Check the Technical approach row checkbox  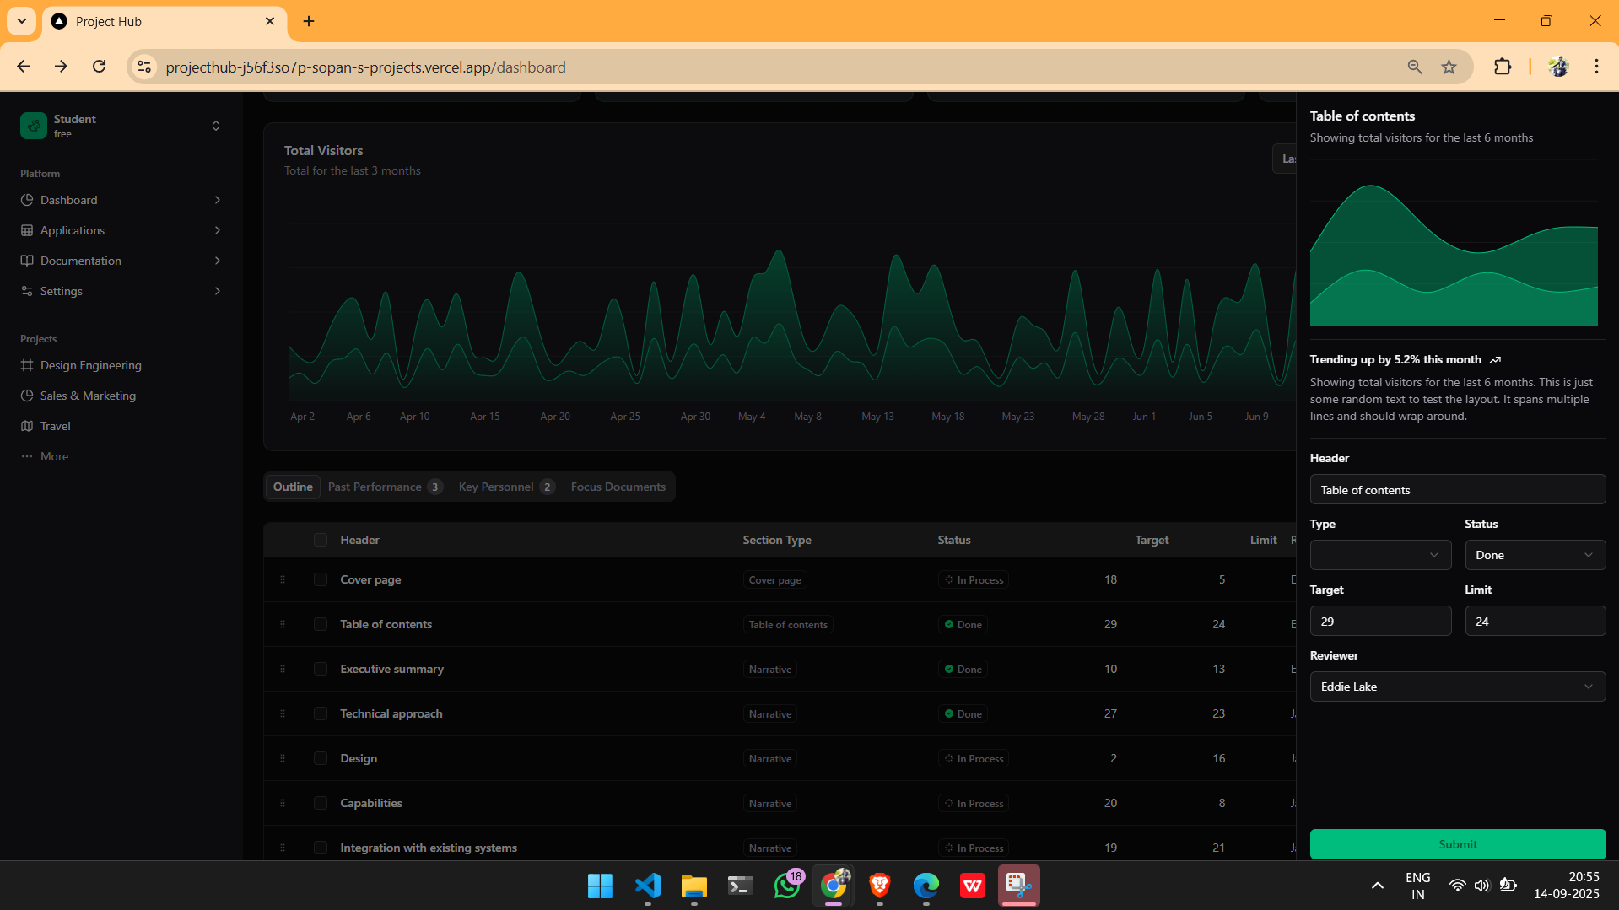click(321, 713)
